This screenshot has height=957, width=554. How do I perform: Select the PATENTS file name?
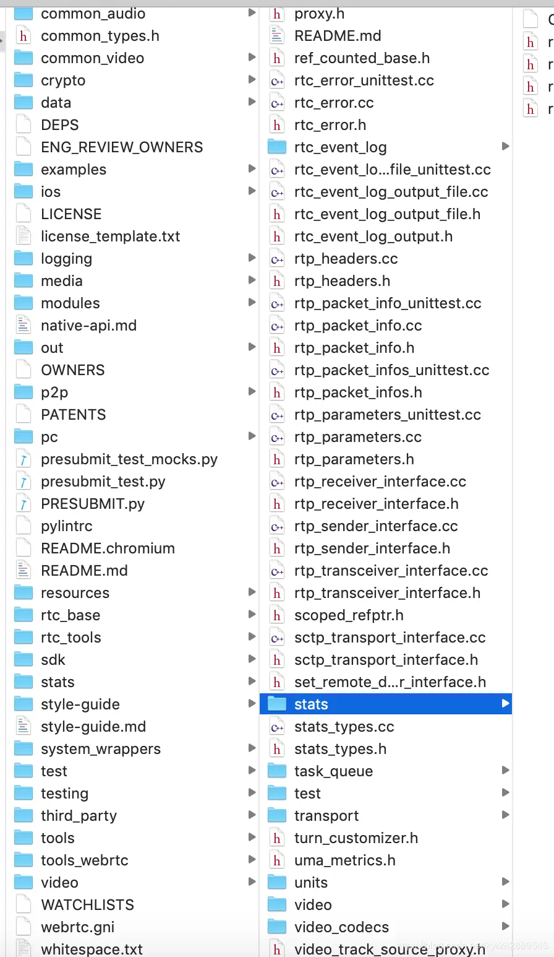(74, 415)
